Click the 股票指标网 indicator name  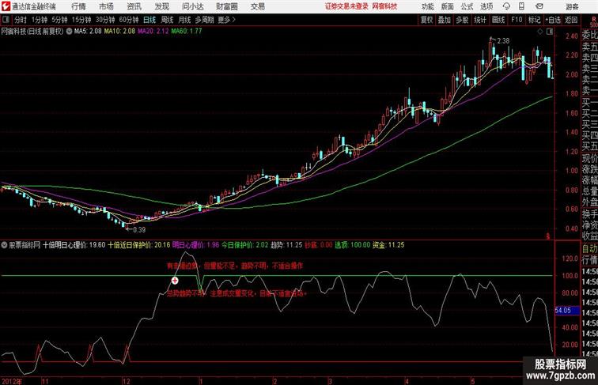pos(25,245)
